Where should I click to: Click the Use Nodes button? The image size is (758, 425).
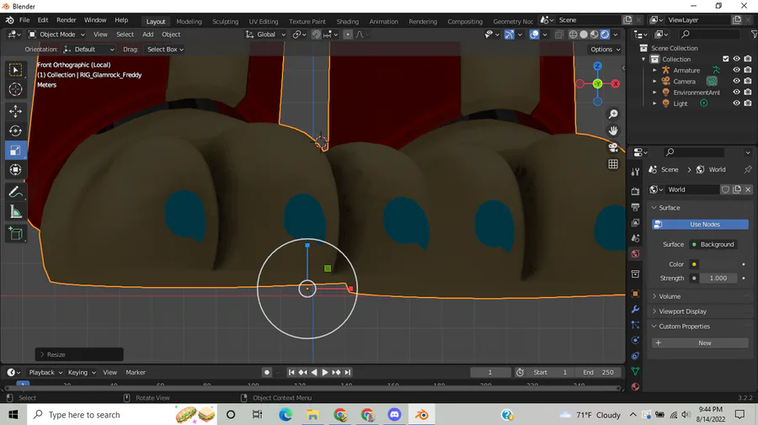click(700, 225)
